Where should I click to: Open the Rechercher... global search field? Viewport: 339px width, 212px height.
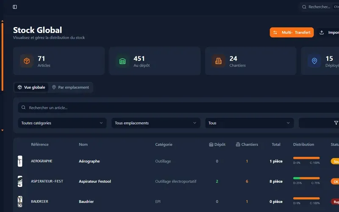tap(320, 7)
